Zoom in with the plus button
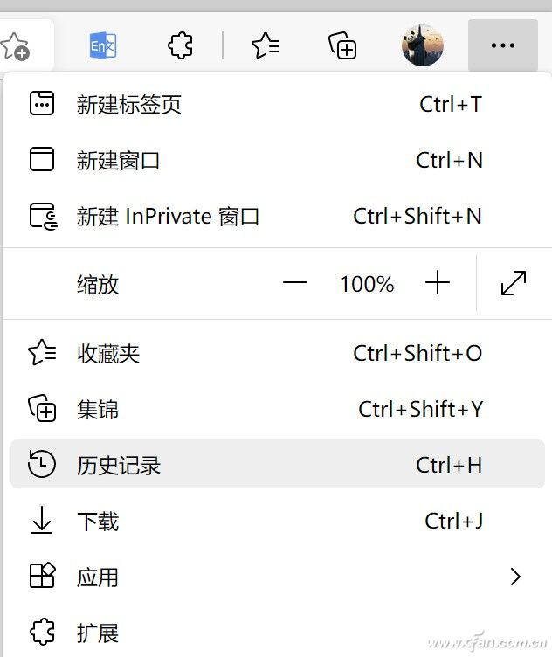 [x=437, y=283]
